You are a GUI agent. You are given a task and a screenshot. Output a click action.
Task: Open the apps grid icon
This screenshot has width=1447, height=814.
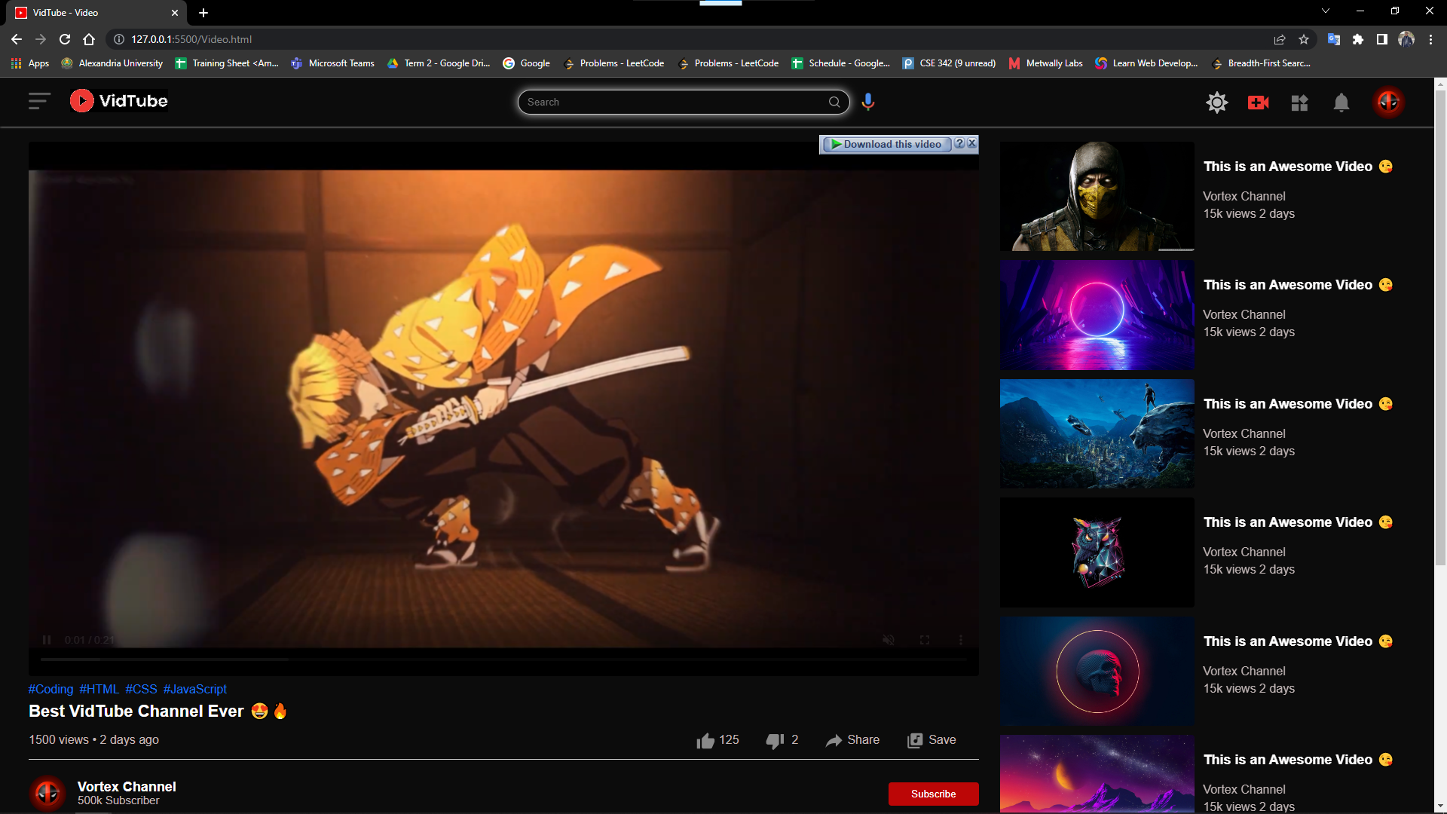1299,103
